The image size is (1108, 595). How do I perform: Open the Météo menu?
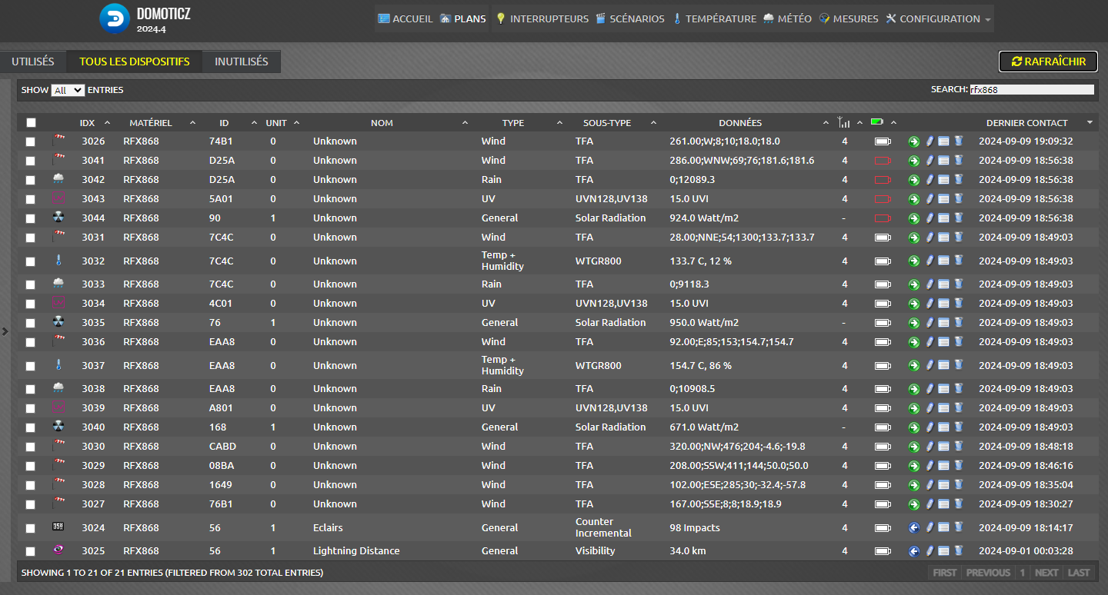[x=787, y=18]
